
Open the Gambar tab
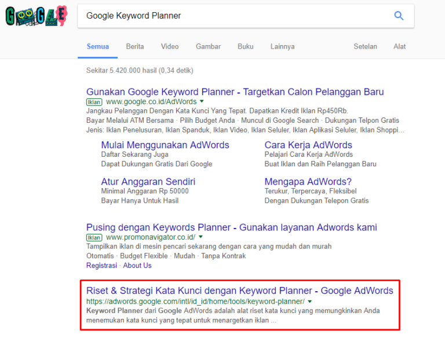pyautogui.click(x=208, y=46)
